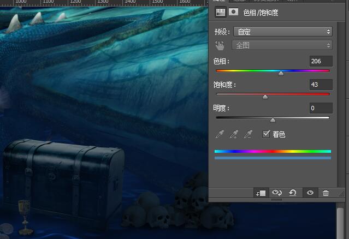This screenshot has width=349, height=239.
Task: Click the 色相 hue slider handle
Action: pos(281,73)
